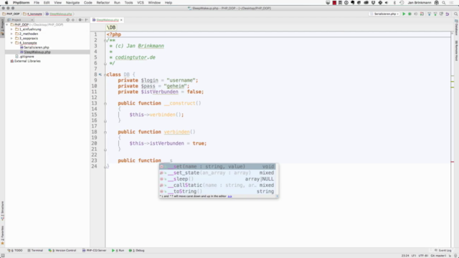Open the TODO tool window
Viewport: 459px width, 258px height.
coord(15,250)
